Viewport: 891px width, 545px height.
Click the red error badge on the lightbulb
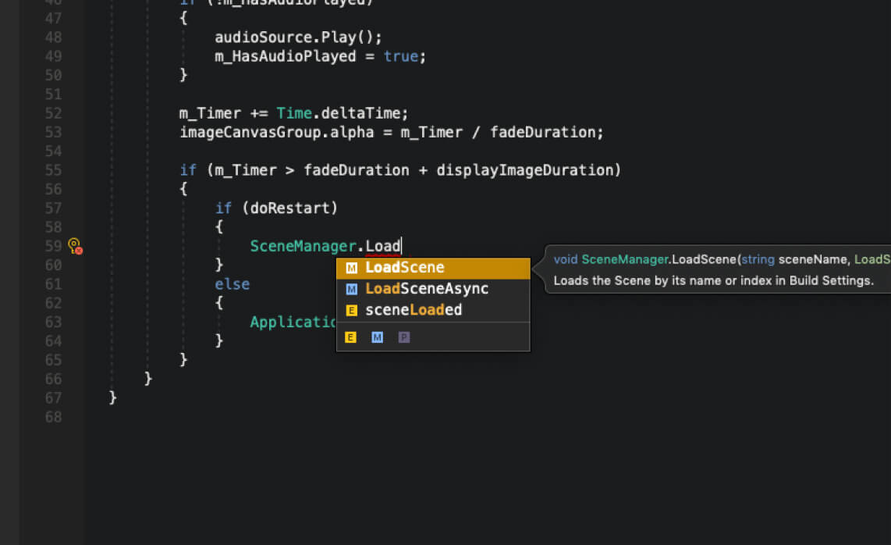point(78,249)
